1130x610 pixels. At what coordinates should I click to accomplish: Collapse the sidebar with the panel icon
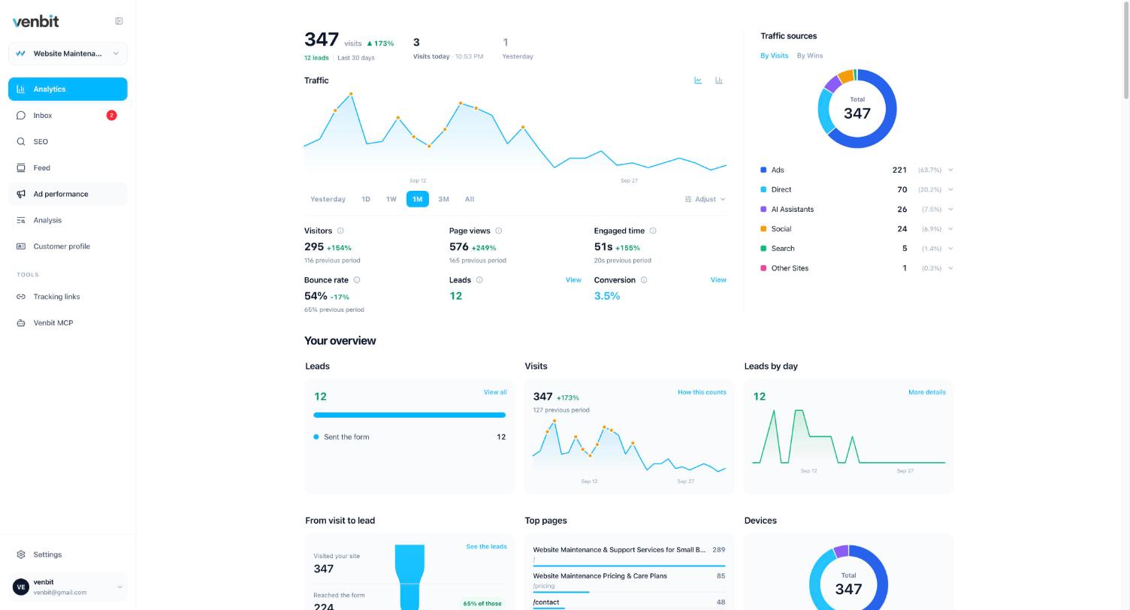(119, 21)
